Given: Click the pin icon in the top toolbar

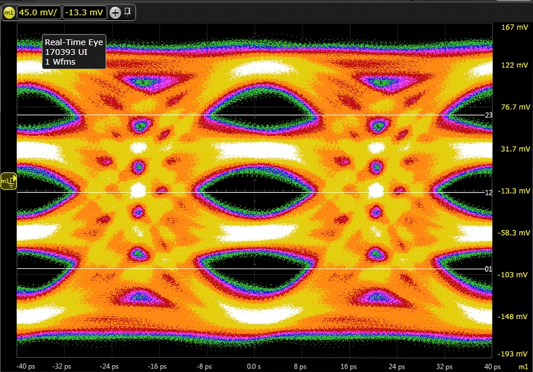Looking at the screenshot, I should 127,12.
